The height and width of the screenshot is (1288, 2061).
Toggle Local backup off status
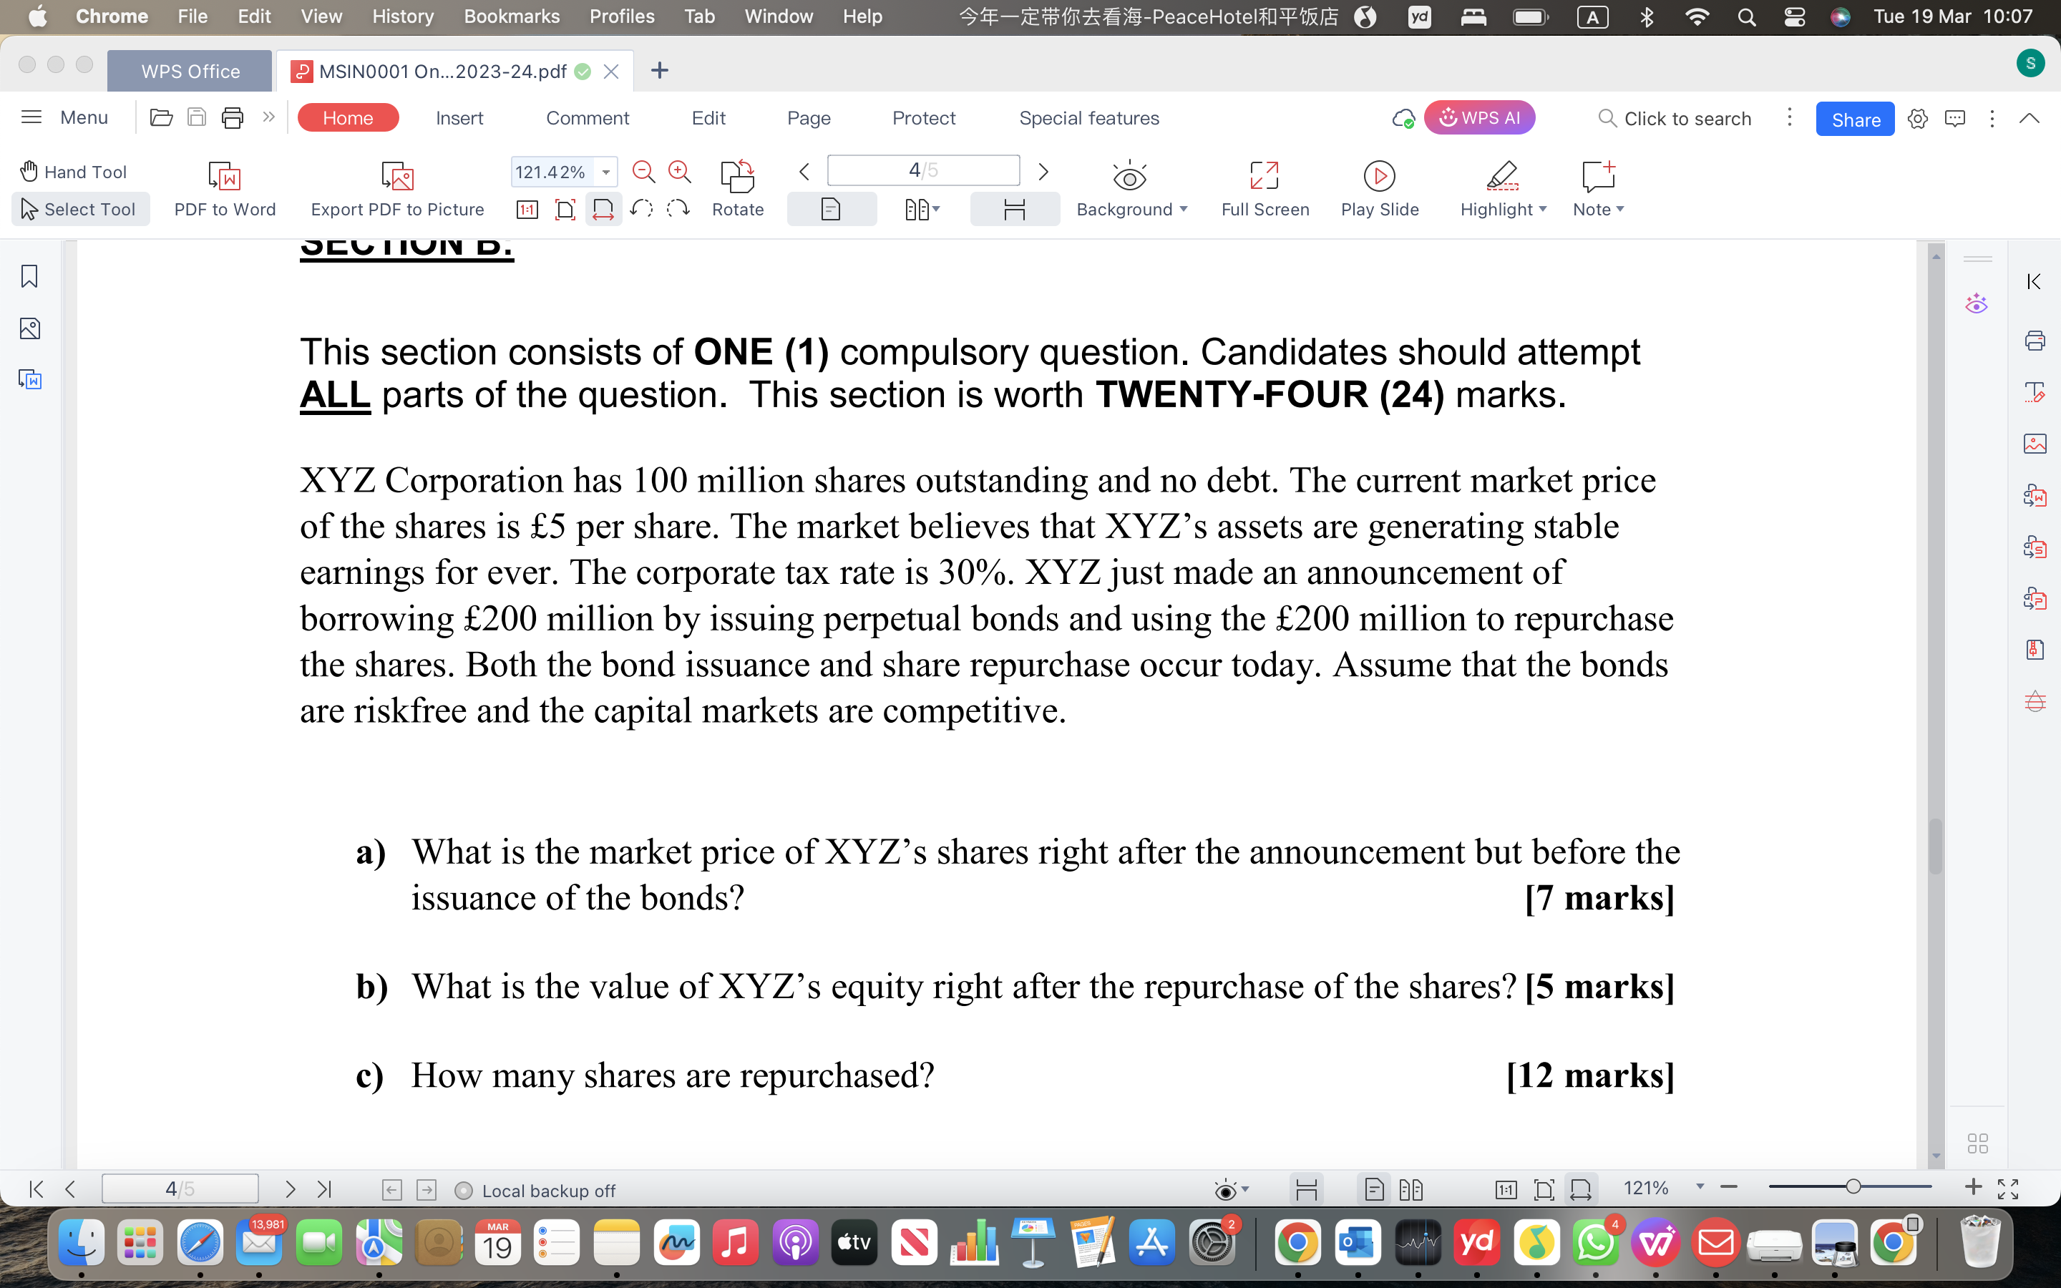(535, 1191)
